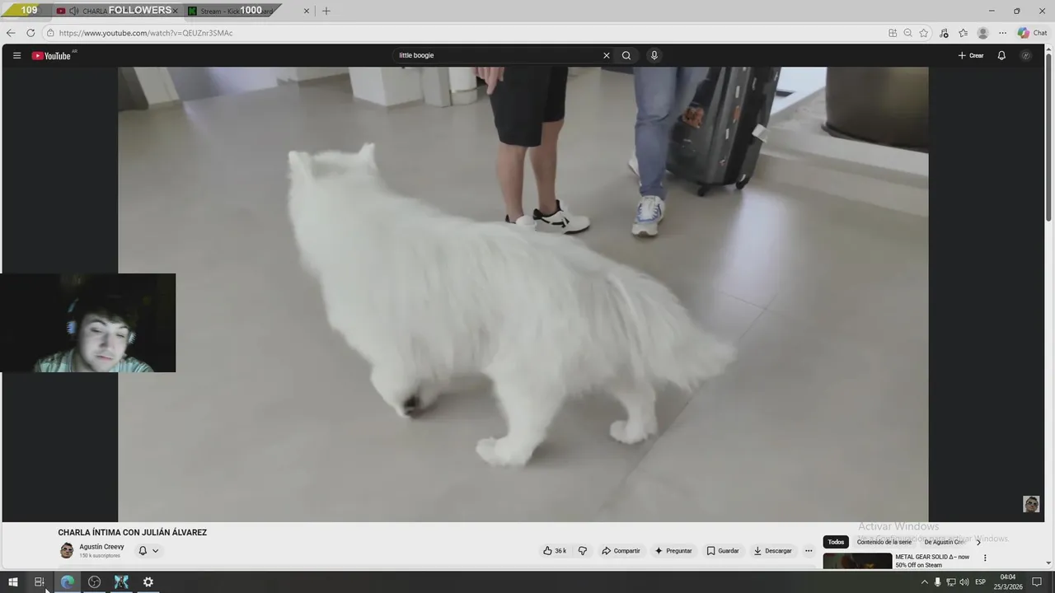Open the Edge media control music icon
This screenshot has height=593, width=1055.
(944, 33)
